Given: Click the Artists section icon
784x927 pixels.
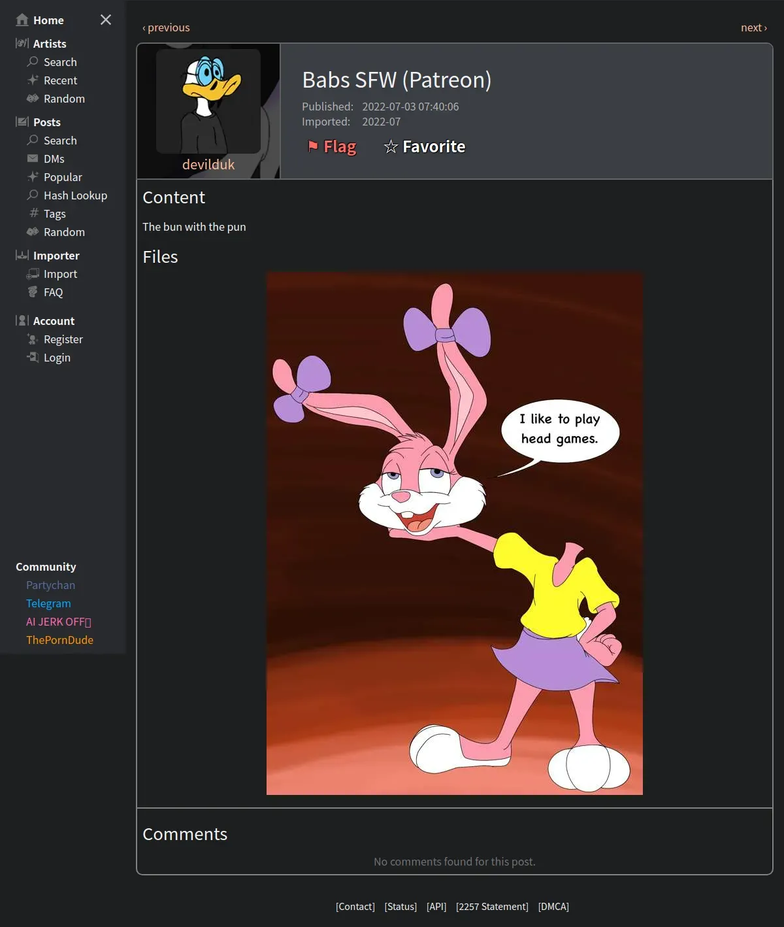Looking at the screenshot, I should click(22, 43).
